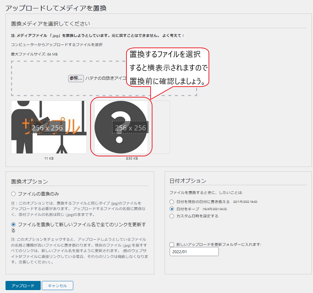
Task: Click the 8.93 KB file size label
Action: 132,159
